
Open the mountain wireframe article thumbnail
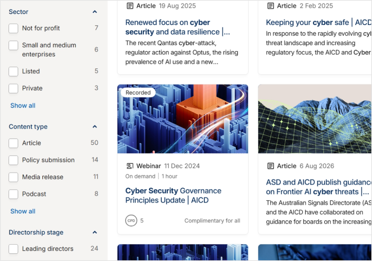coord(315,119)
